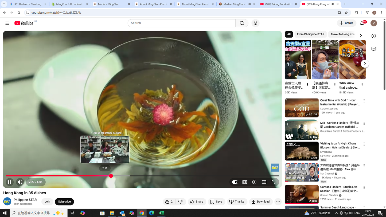
Task: Open the Philippine STAR channel name link
Action: tap(25, 200)
